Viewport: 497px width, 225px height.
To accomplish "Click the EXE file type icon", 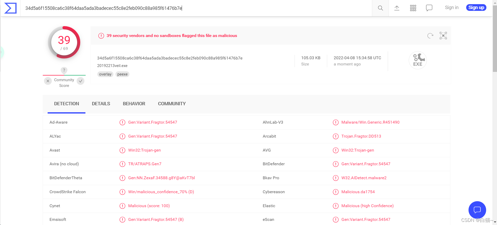I will (418, 60).
